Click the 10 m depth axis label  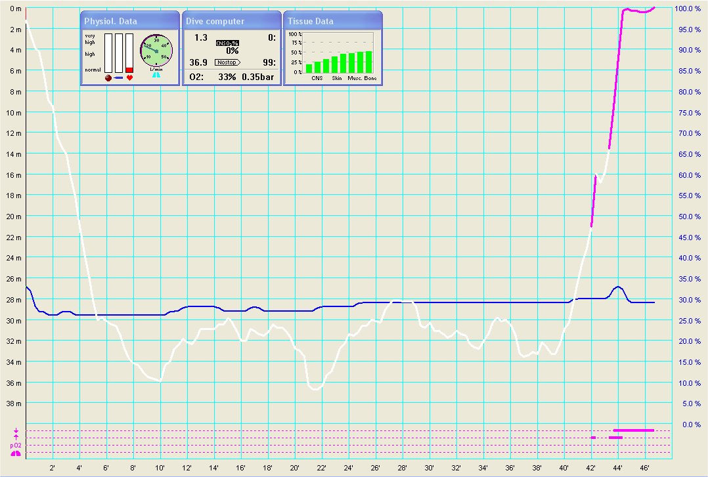click(x=14, y=113)
